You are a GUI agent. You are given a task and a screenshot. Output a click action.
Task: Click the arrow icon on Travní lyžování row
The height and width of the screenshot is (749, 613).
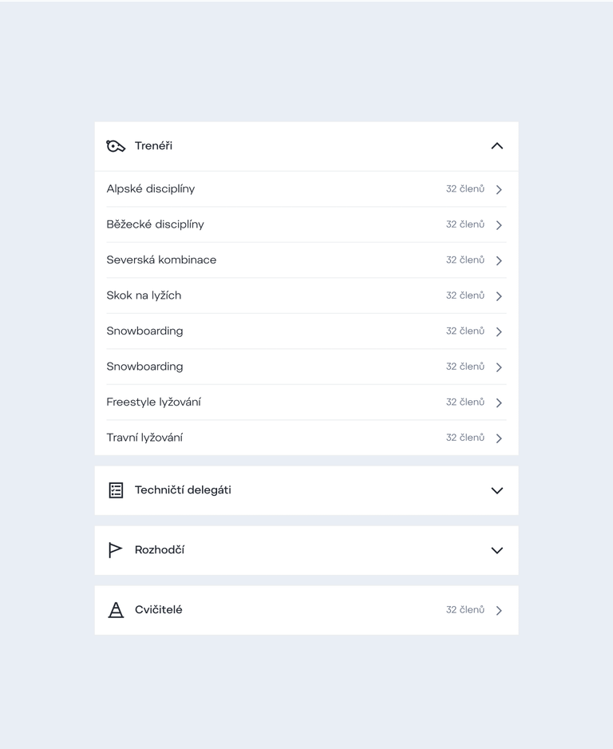pyautogui.click(x=499, y=438)
